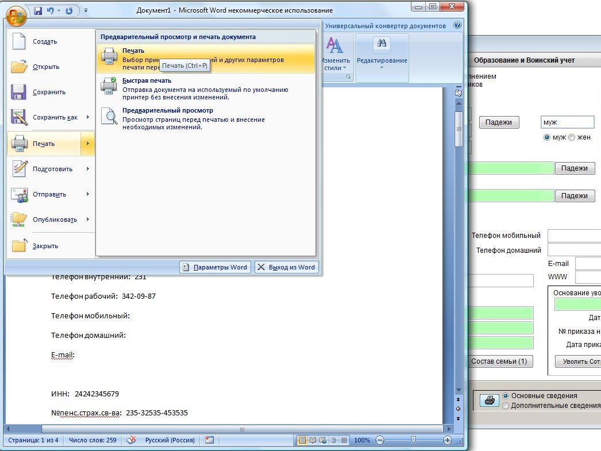Switch to Draft view
Image resolution: width=601 pixels, height=451 pixels.
point(344,440)
